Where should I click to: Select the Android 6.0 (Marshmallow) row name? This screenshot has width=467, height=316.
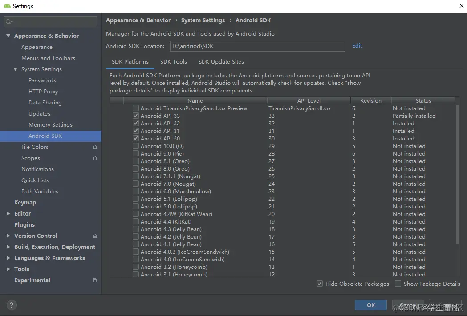(x=176, y=191)
